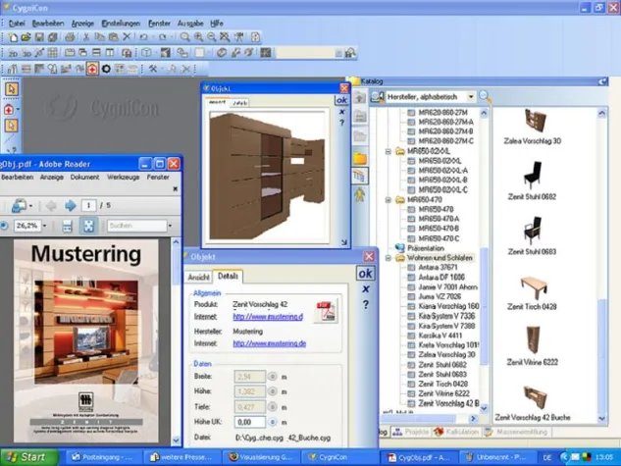This screenshot has height=466, width=621.
Task: Click the ok button in Objekt details dialog
Action: coord(365,274)
